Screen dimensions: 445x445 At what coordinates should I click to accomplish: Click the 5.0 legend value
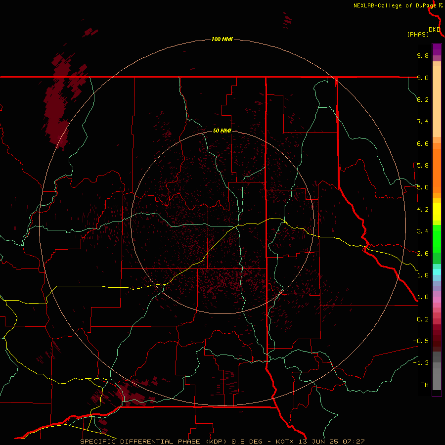point(423,187)
